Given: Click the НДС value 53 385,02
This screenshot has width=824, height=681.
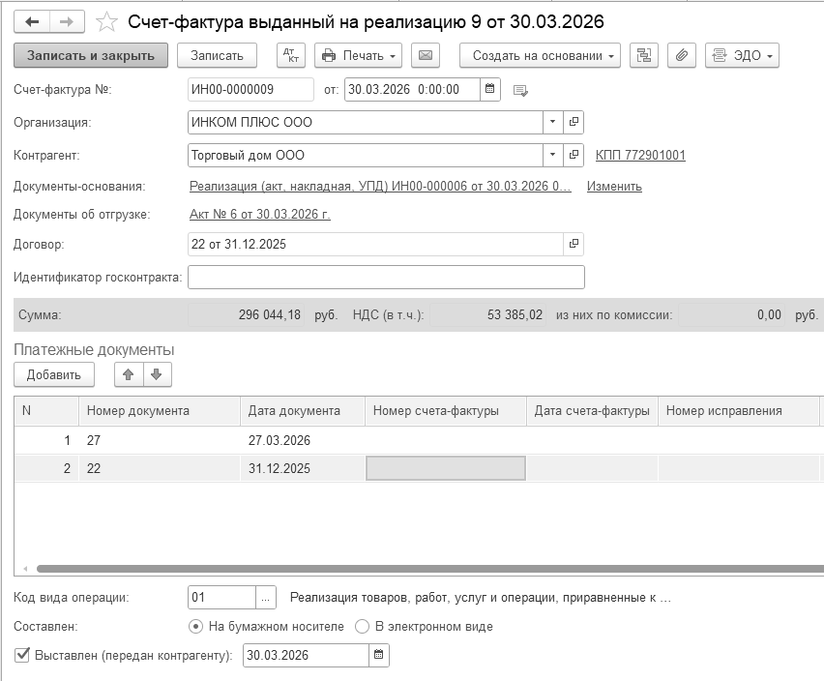Looking at the screenshot, I should tap(488, 314).
